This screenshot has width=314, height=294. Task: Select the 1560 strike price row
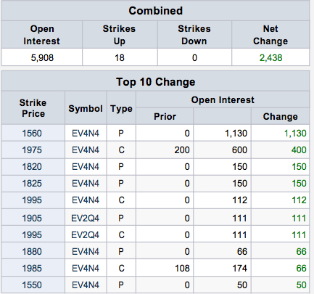coord(155,134)
